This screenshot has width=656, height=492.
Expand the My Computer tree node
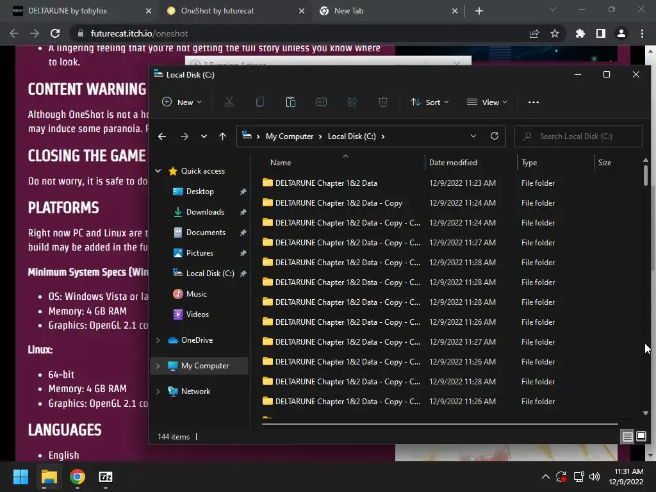pos(158,366)
